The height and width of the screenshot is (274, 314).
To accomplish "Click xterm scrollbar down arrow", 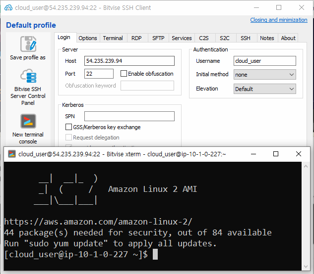I will pos(306,267).
